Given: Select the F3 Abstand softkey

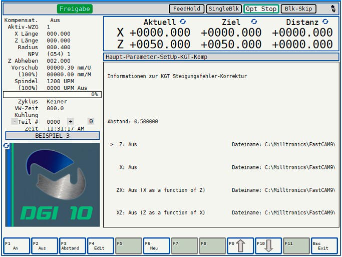Looking at the screenshot, I should pos(73,246).
